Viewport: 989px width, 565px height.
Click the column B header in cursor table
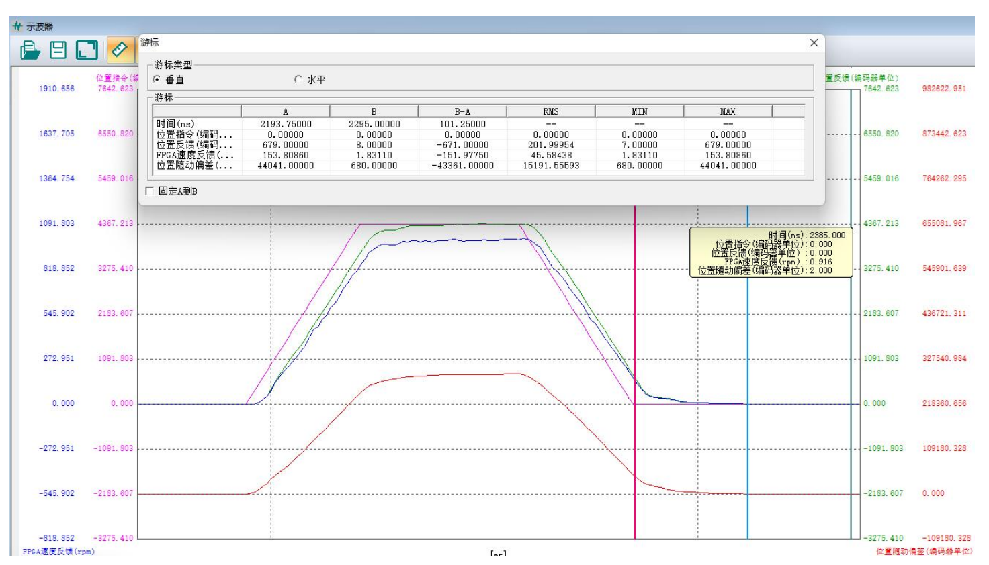pos(374,111)
